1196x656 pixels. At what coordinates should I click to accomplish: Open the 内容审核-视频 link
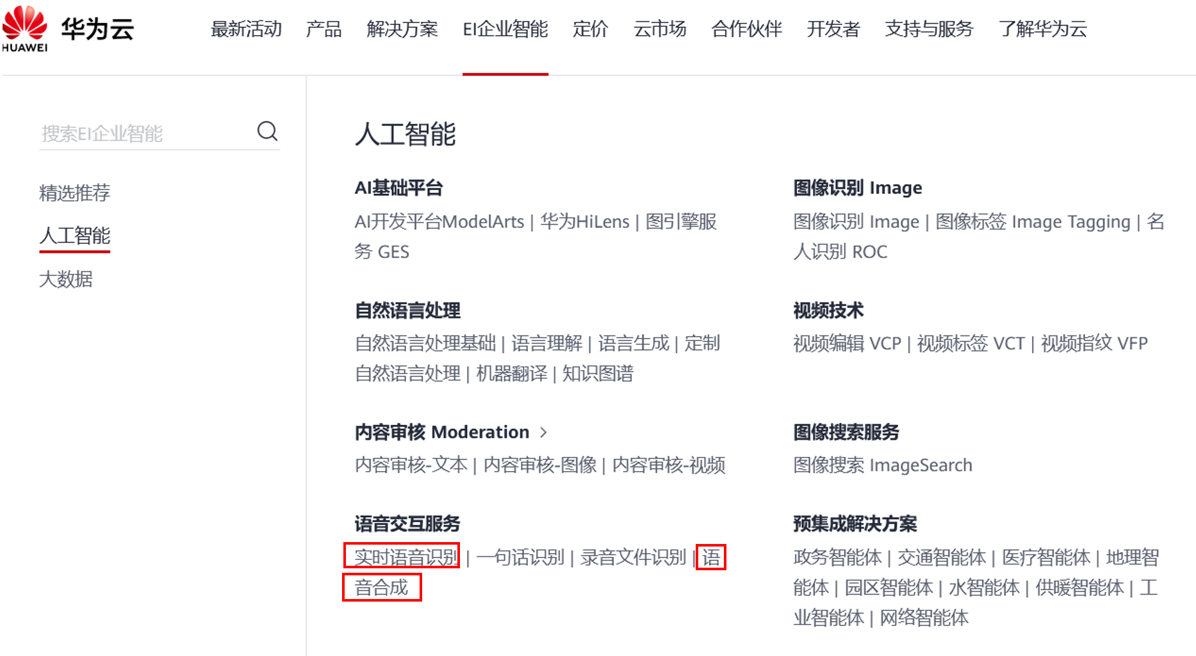click(669, 465)
